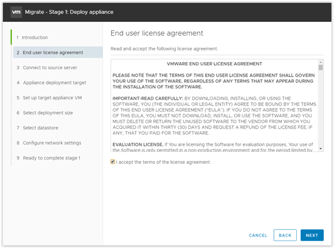Click 'I accept the terms of the license agreement' label
334x248 pixels.
163,162
